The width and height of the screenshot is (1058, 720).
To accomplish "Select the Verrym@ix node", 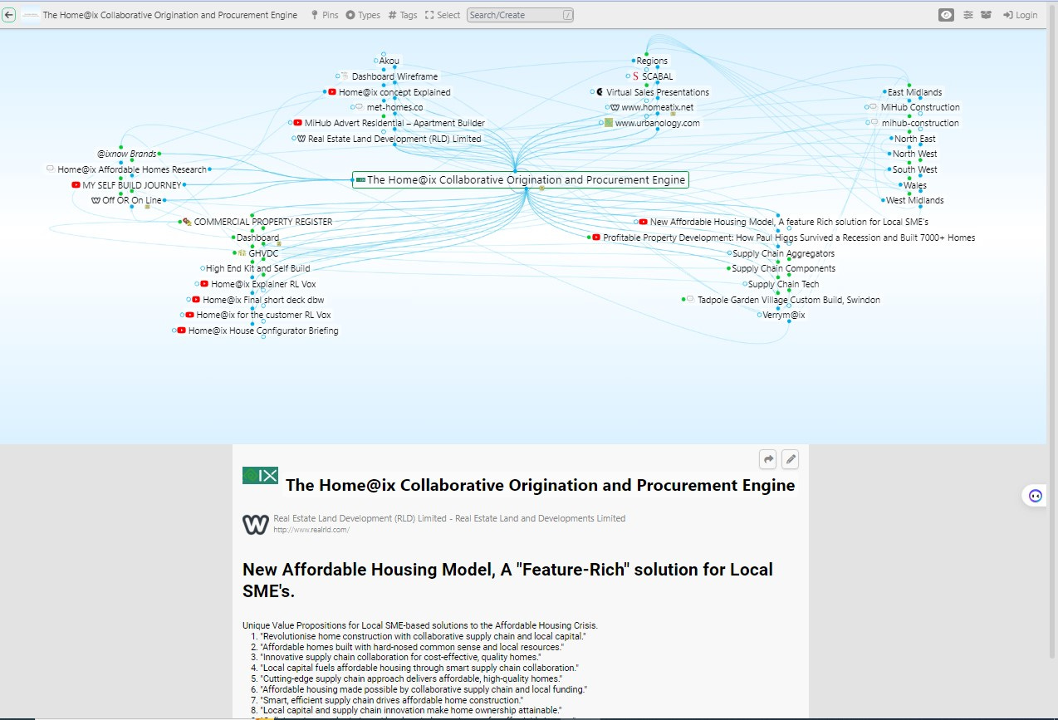I will tap(783, 315).
